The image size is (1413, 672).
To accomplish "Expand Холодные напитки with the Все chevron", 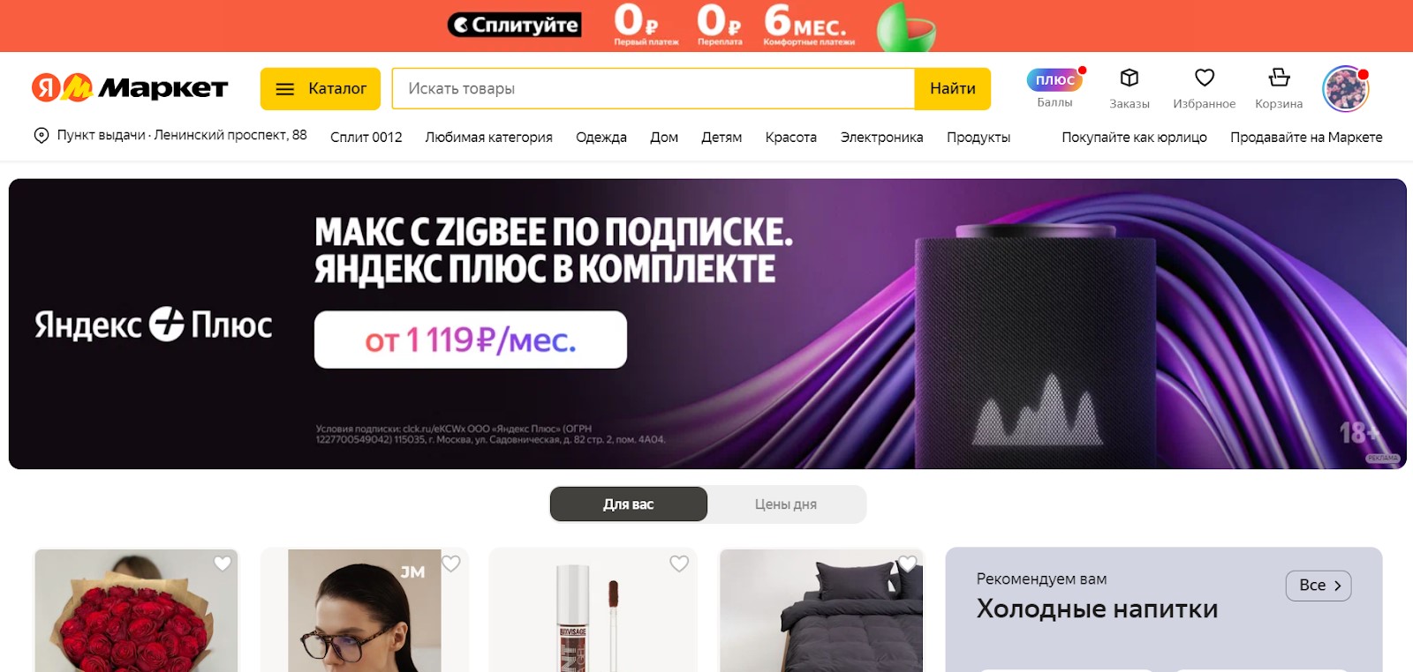I will pos(1319,586).
